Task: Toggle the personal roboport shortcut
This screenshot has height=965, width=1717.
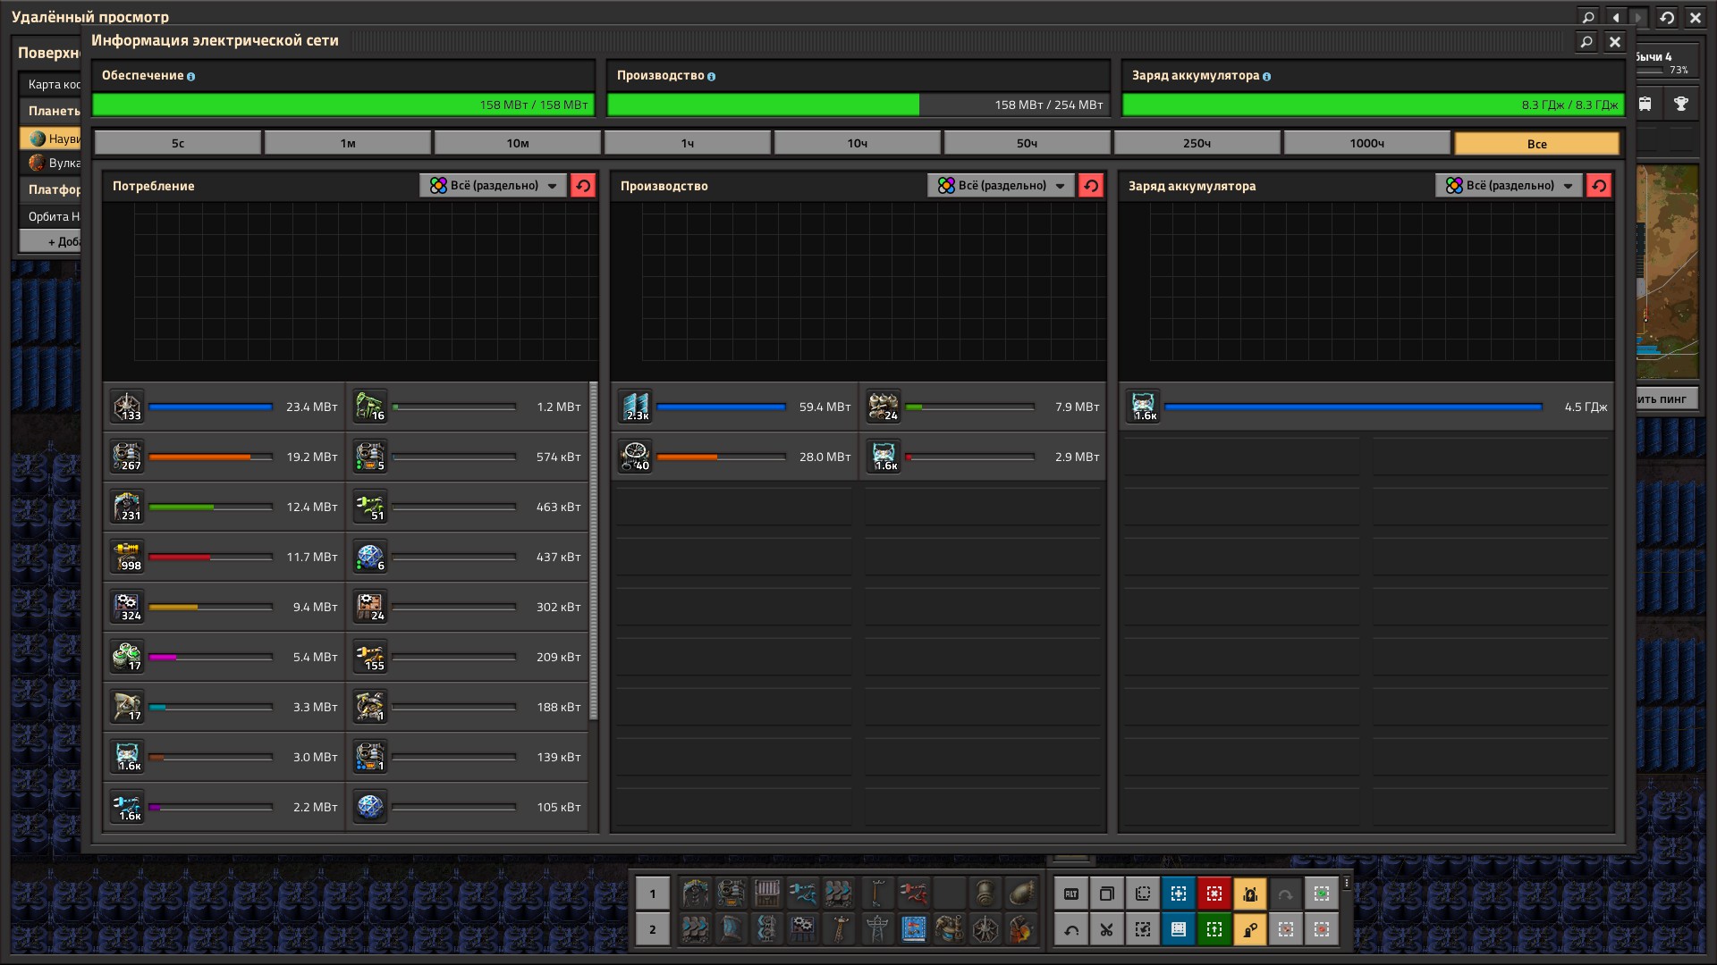Action: click(1249, 893)
